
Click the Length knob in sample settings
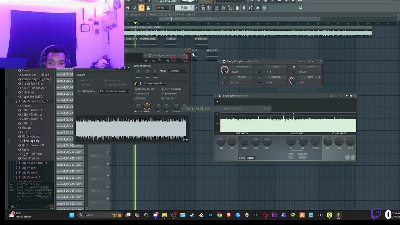tap(147, 107)
